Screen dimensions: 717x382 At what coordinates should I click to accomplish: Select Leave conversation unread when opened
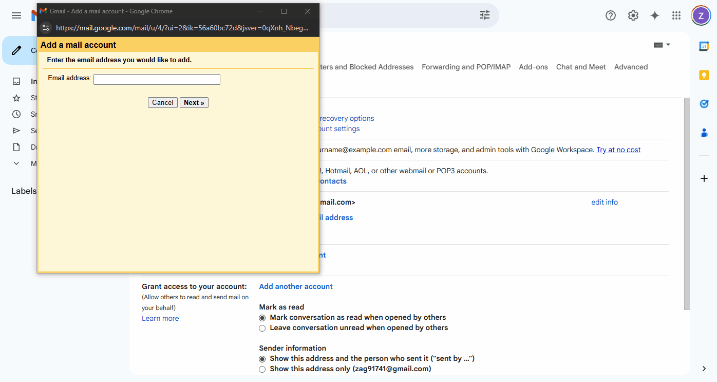262,328
